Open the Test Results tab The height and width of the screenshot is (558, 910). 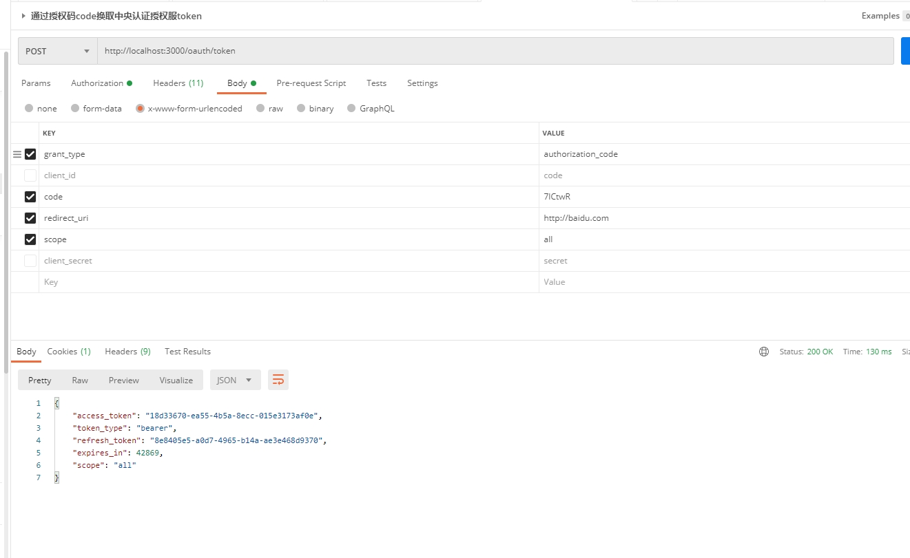click(187, 352)
